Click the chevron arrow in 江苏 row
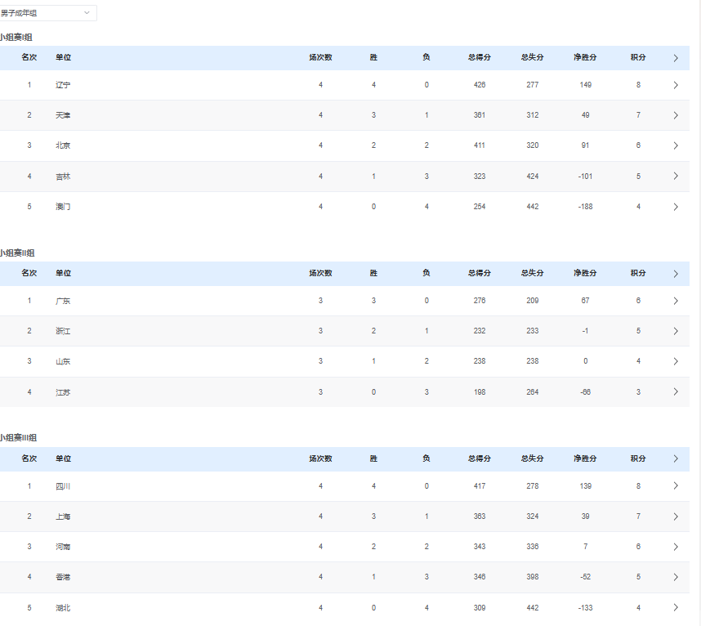701x626 pixels. (676, 392)
